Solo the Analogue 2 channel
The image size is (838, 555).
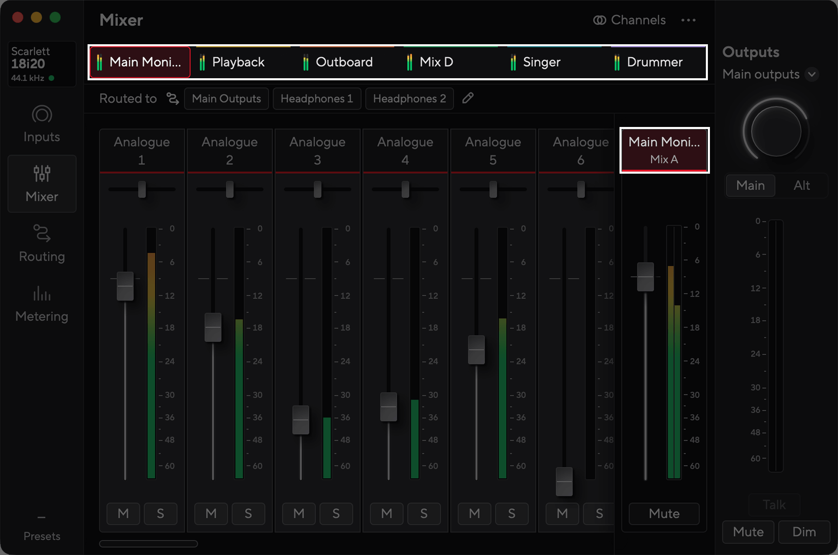coord(248,514)
